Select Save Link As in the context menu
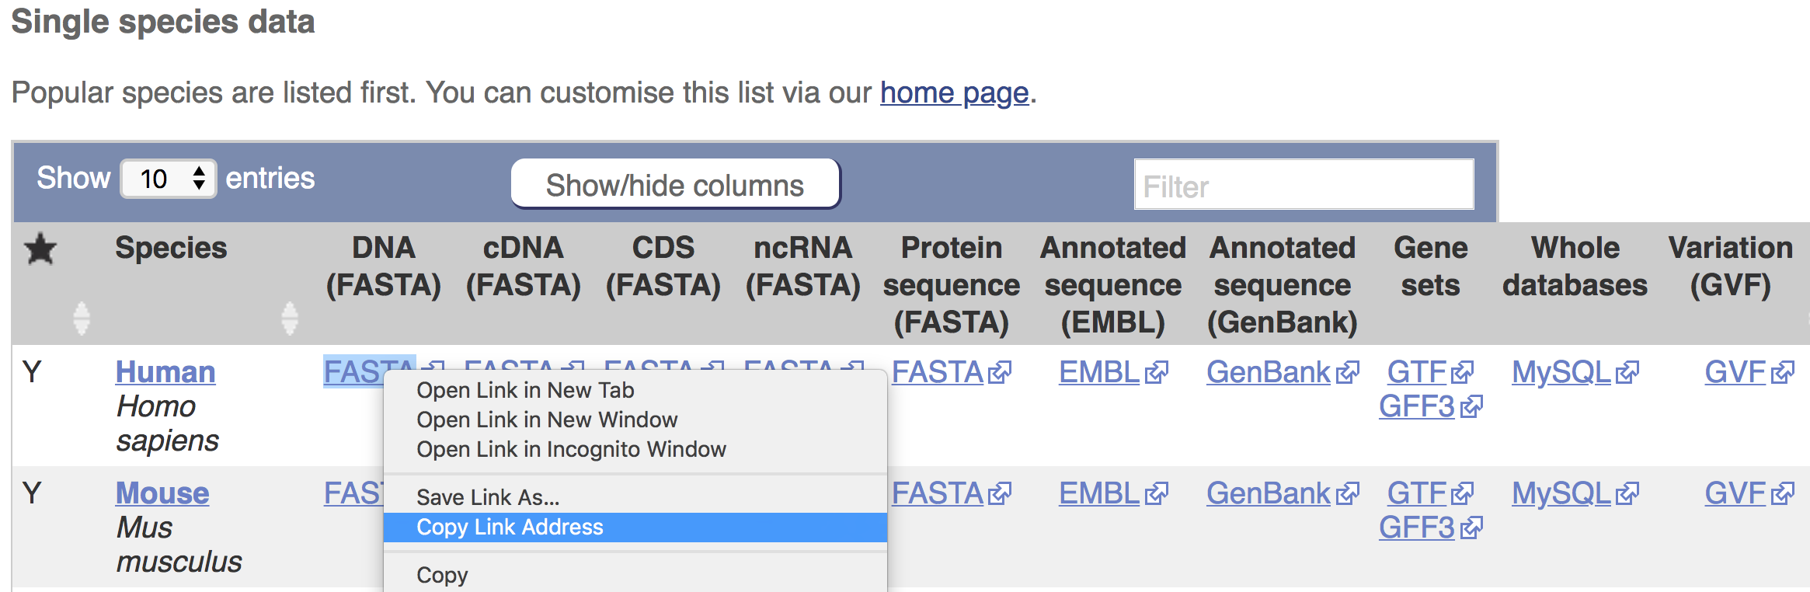Viewport: 1810px width, 592px height. (488, 497)
